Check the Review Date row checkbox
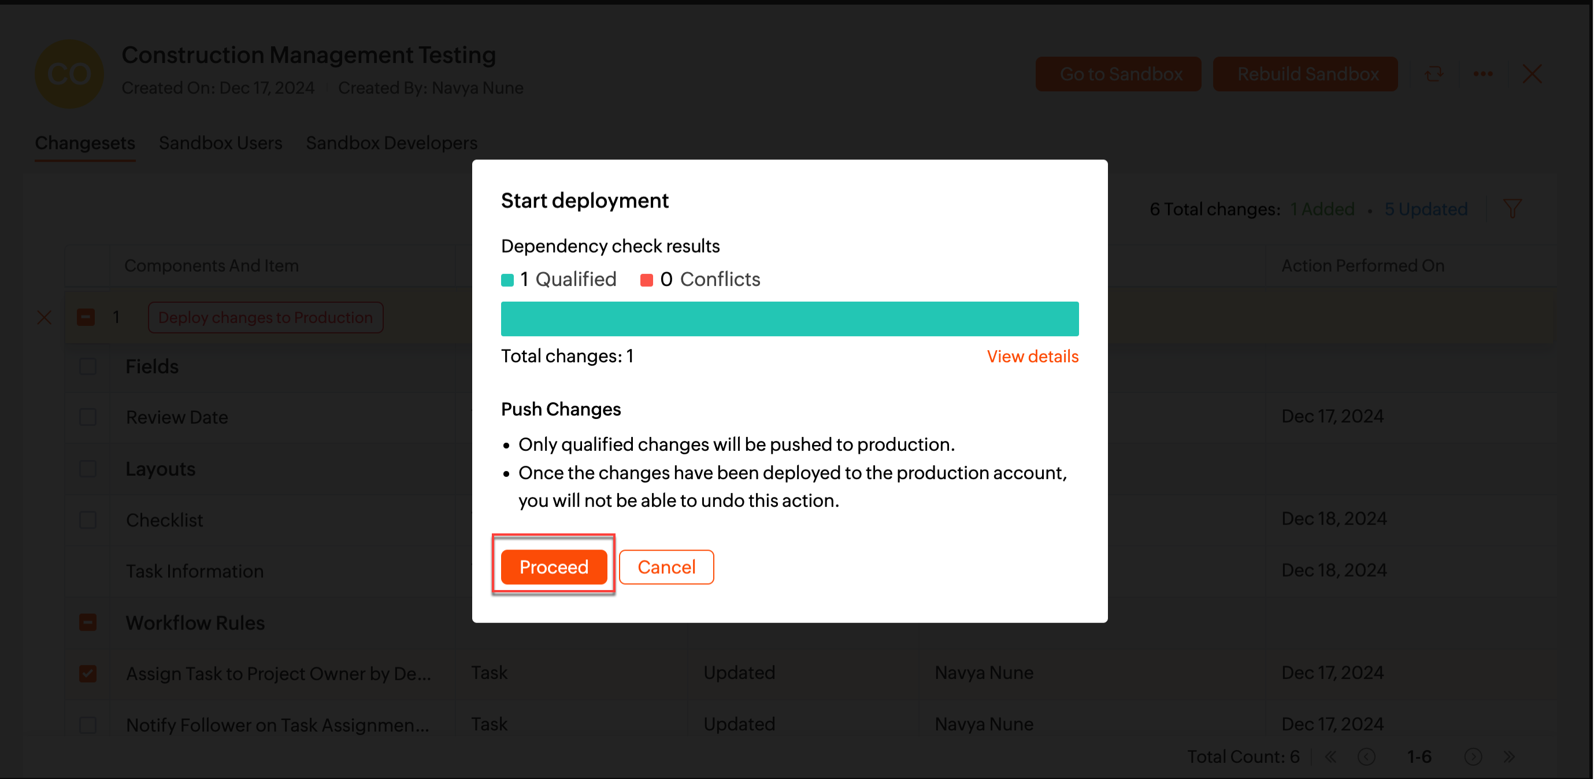The width and height of the screenshot is (1594, 779). click(x=88, y=417)
